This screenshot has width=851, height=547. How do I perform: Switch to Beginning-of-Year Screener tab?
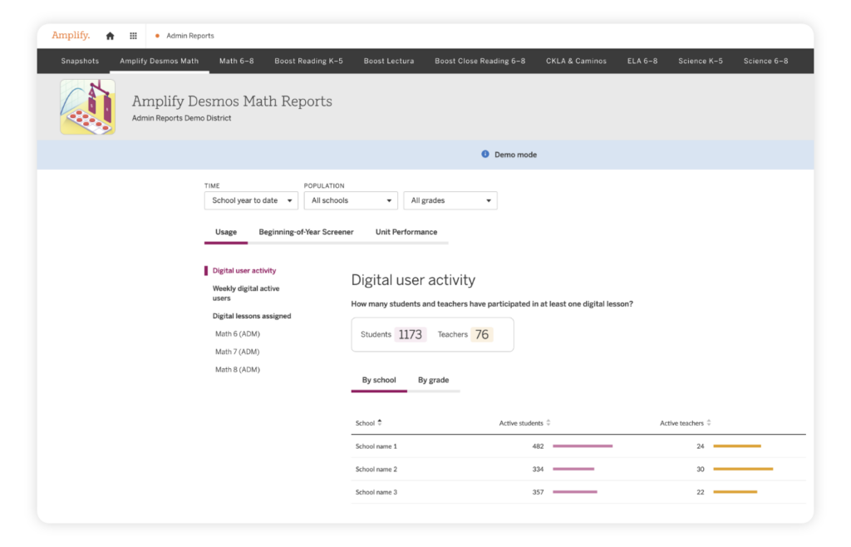pyautogui.click(x=306, y=232)
